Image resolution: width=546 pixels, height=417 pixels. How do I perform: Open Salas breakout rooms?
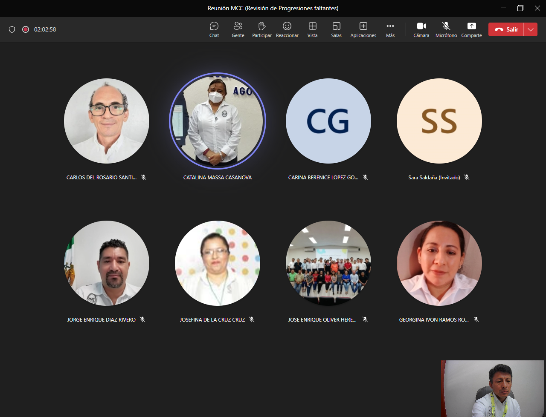point(336,29)
